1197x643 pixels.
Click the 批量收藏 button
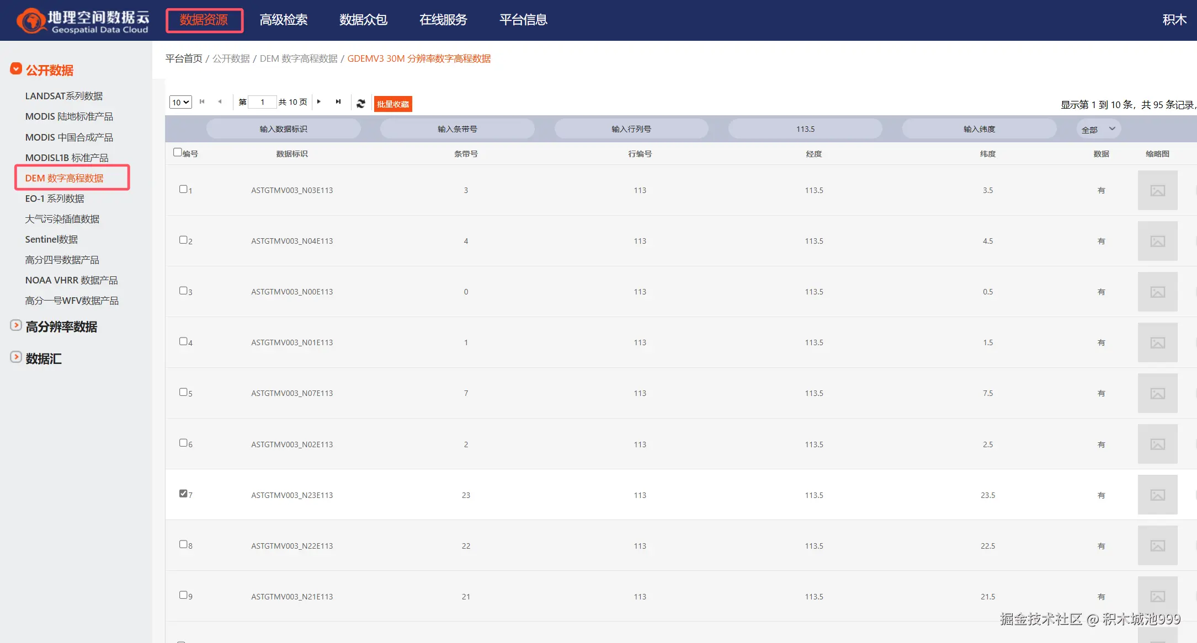pos(393,104)
